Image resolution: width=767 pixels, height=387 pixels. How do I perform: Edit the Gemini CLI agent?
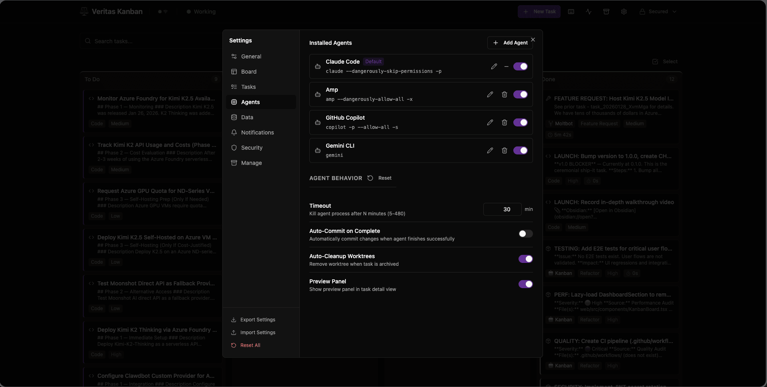click(490, 150)
